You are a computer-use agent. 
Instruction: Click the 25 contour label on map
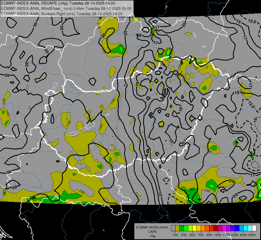pos(126,33)
